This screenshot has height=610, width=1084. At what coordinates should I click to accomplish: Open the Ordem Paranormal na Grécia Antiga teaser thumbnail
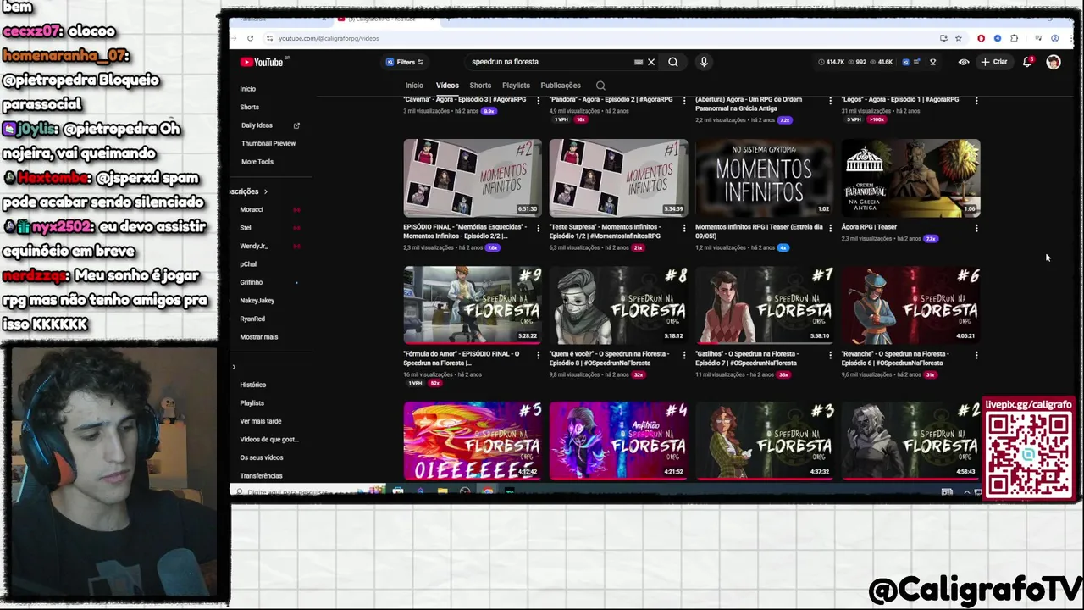coord(911,178)
